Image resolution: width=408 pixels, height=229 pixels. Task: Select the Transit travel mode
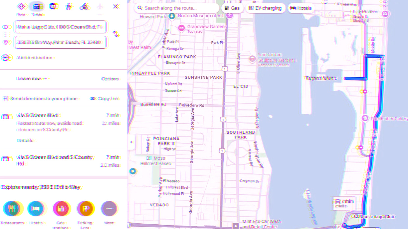pos(53,6)
